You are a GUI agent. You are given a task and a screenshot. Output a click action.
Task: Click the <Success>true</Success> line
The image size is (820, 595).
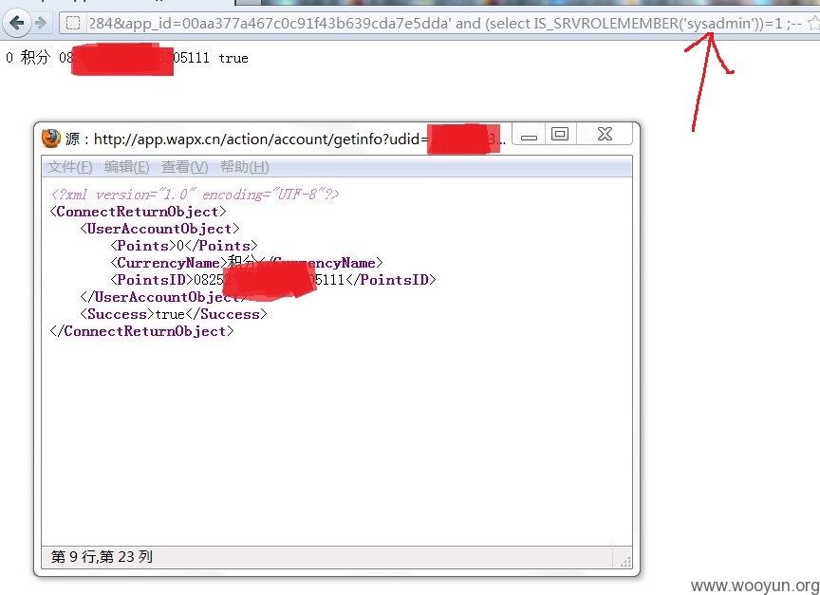click(174, 314)
